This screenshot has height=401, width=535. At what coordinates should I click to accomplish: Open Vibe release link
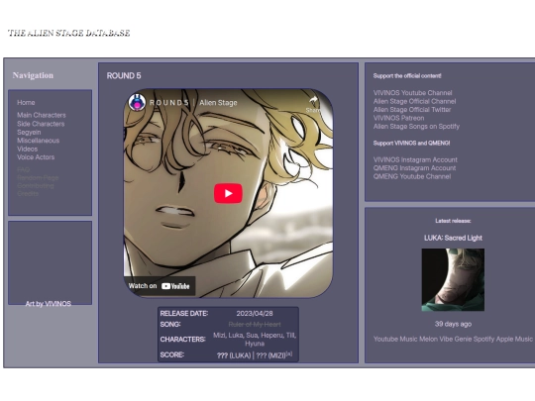tap(446, 339)
